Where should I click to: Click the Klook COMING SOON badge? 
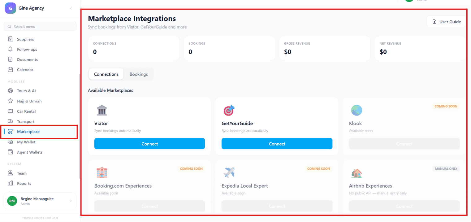pos(446,106)
